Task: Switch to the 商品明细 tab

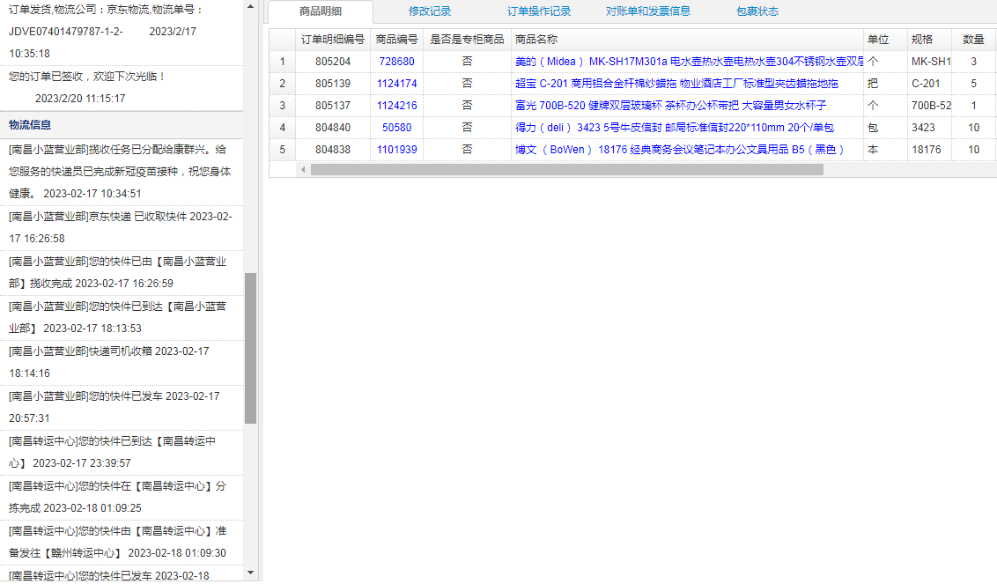Action: (321, 11)
